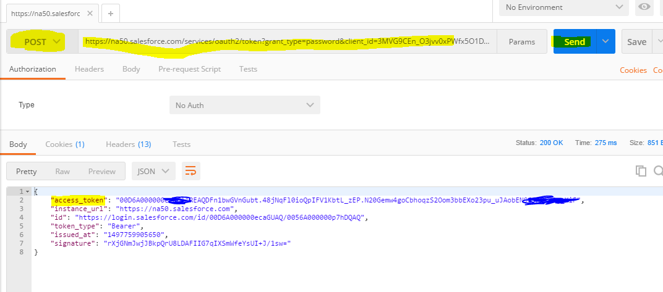Open the Pre-request Script tab
Screen dimensions: 663x292
pyautogui.click(x=189, y=69)
